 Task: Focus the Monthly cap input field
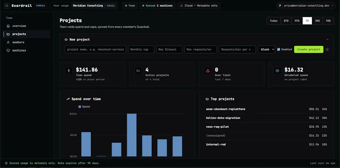[x=141, y=50]
